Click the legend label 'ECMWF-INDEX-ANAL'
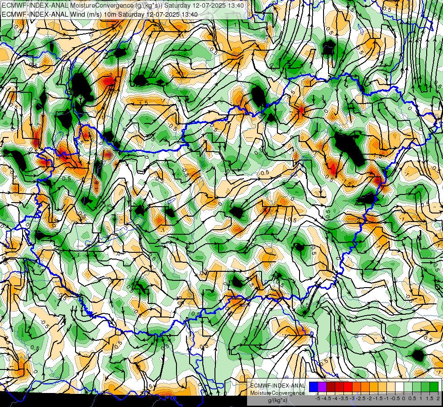 277,386
